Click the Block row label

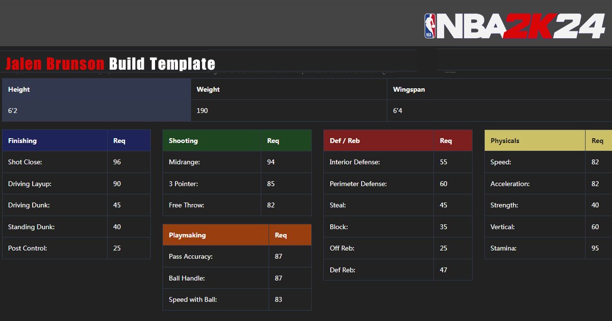[339, 227]
